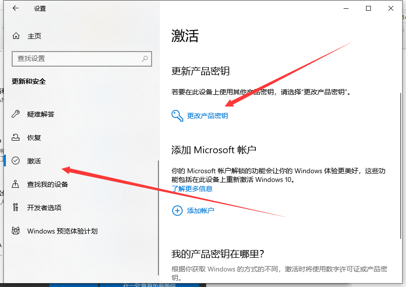Click the key icon for changing product key

[x=177, y=115]
